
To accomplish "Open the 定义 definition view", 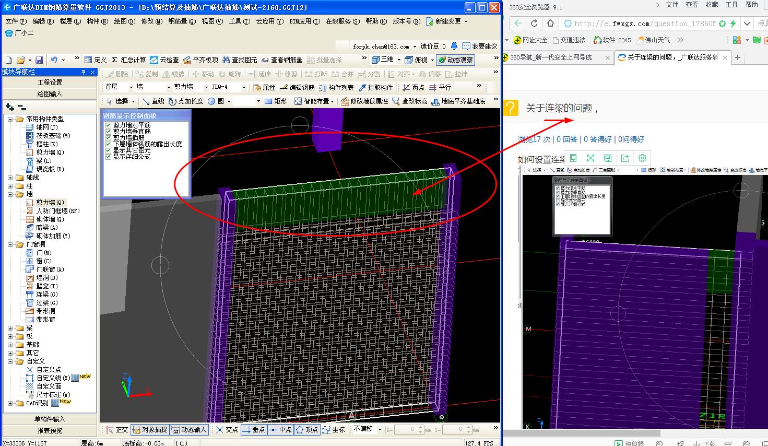I will coord(95,60).
